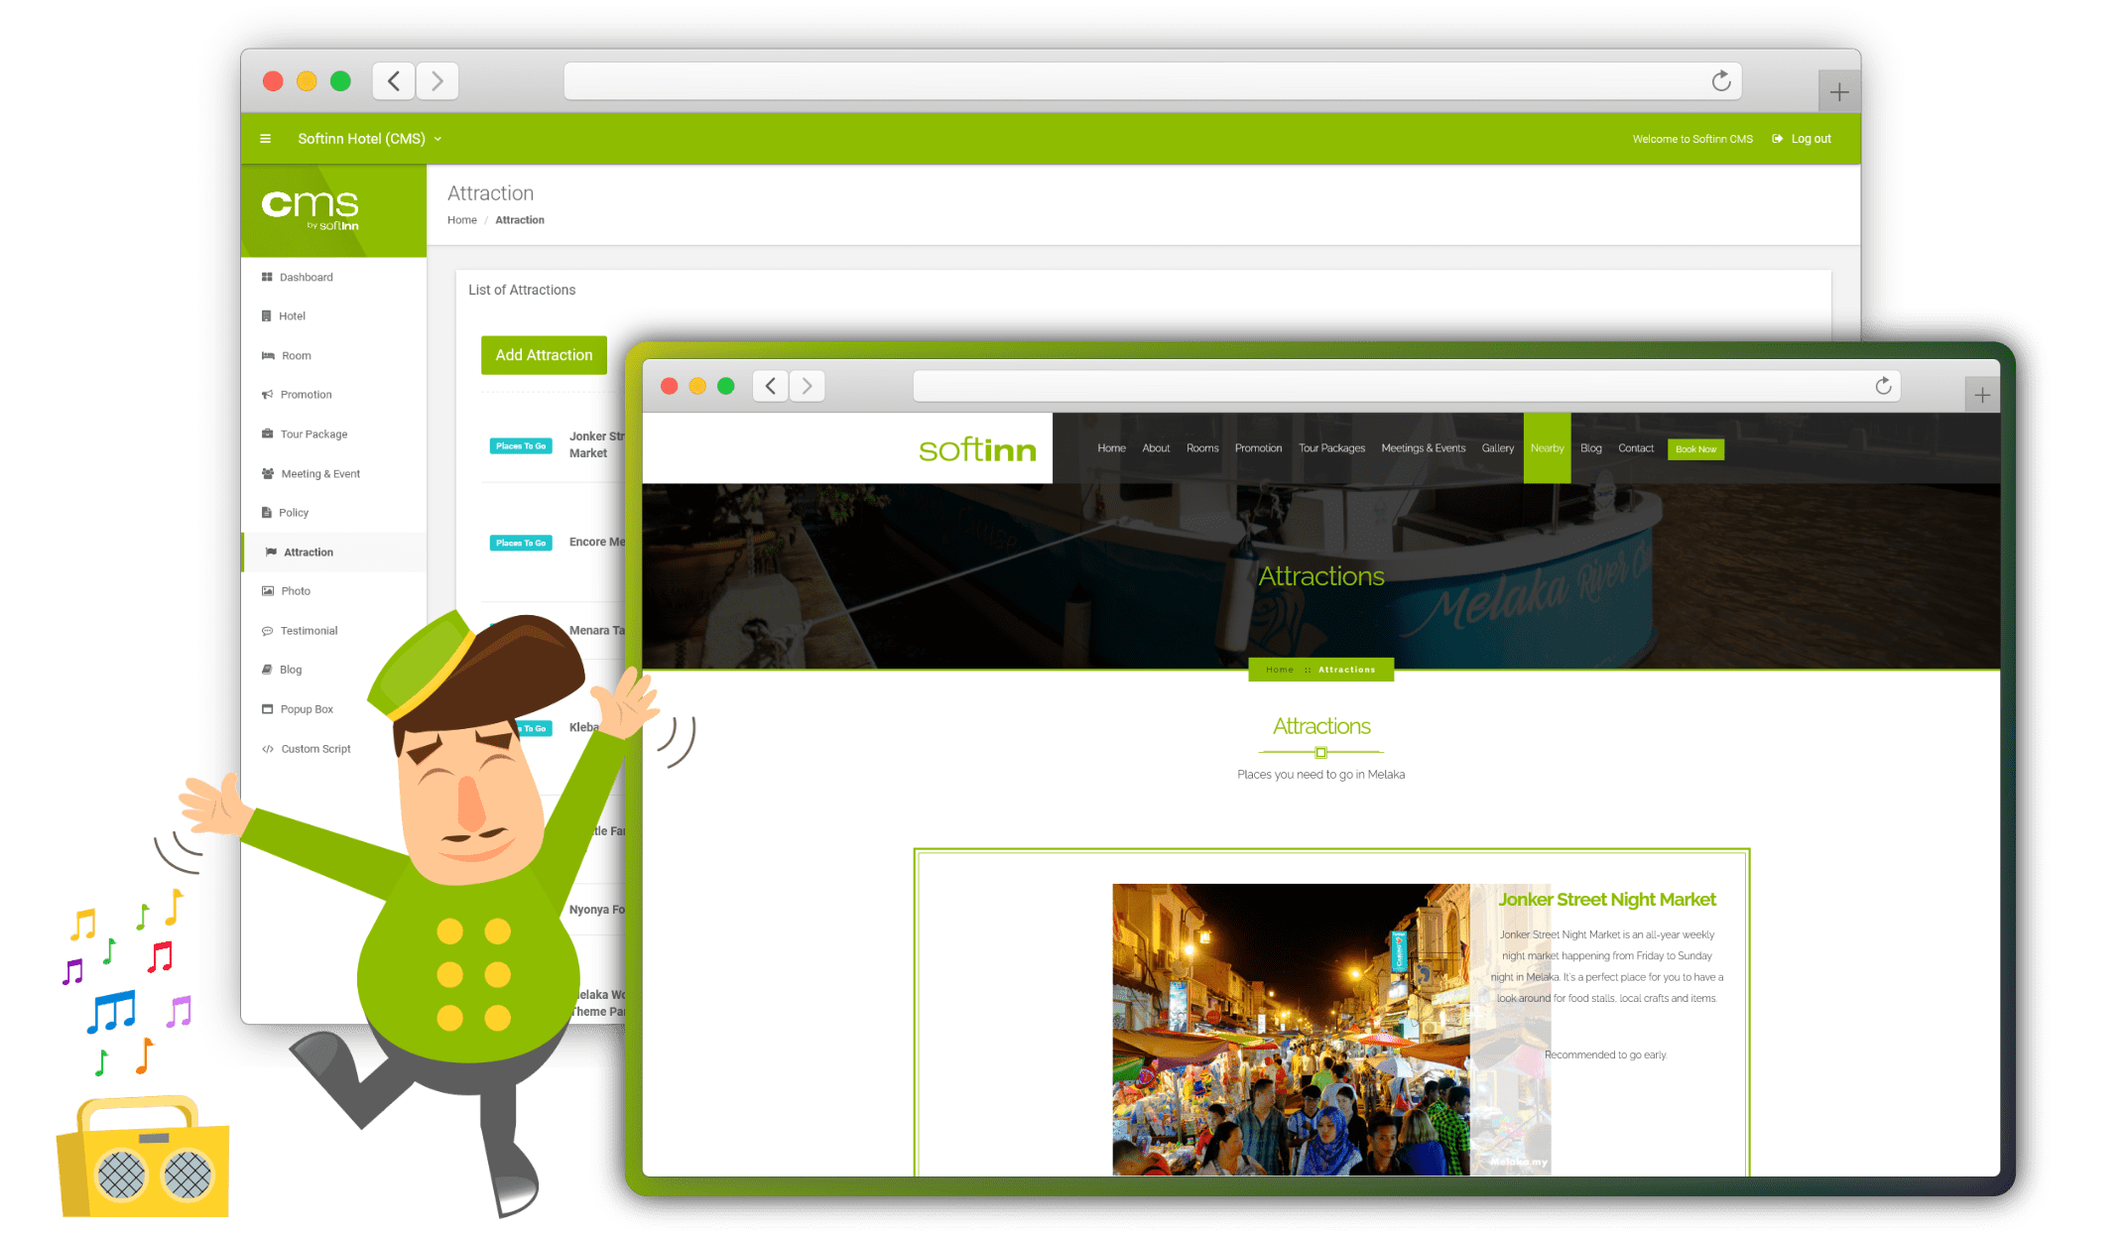Open About in the website navigation
The height and width of the screenshot is (1240, 2127).
(x=1156, y=448)
